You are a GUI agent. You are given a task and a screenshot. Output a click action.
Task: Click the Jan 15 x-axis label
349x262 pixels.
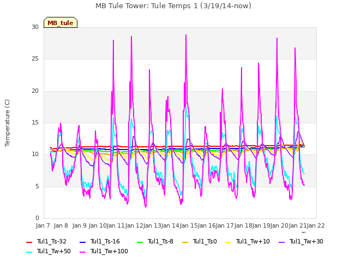point(189,226)
